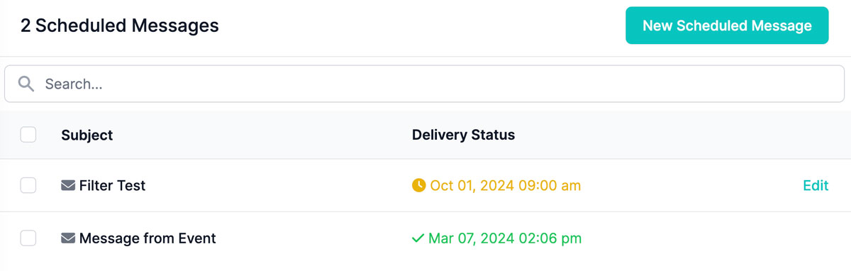851x271 pixels.
Task: Click the 2 Scheduled Messages heading
Action: point(120,26)
